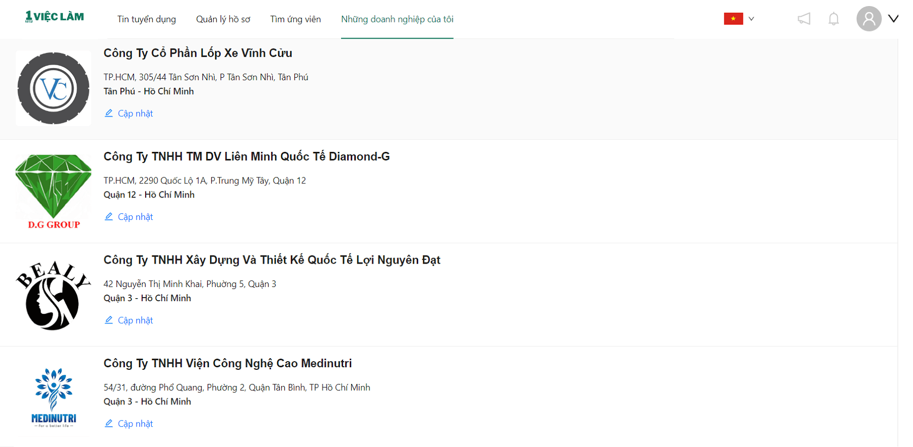Click Cập nhật for Lợi Nguyên Đạt company
Image resolution: width=913 pixels, height=447 pixels.
coord(135,320)
